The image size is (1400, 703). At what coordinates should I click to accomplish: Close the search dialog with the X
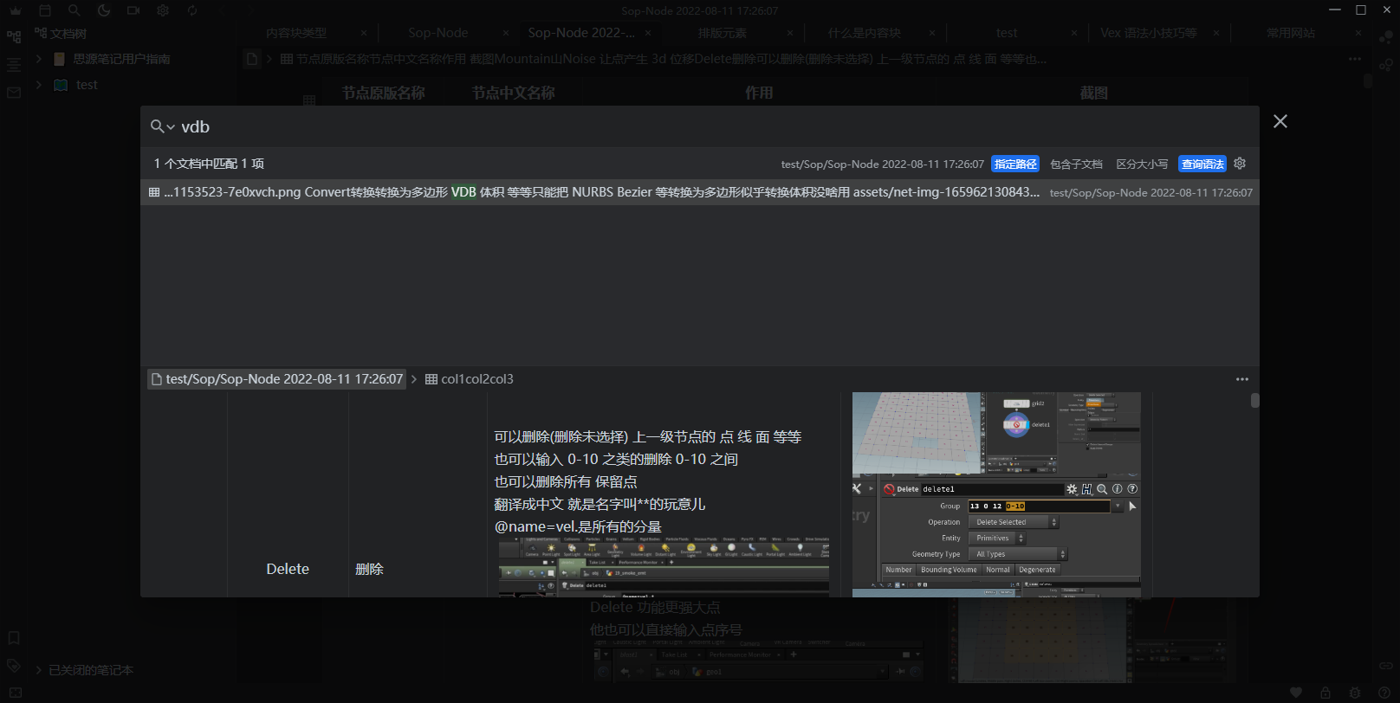1280,121
